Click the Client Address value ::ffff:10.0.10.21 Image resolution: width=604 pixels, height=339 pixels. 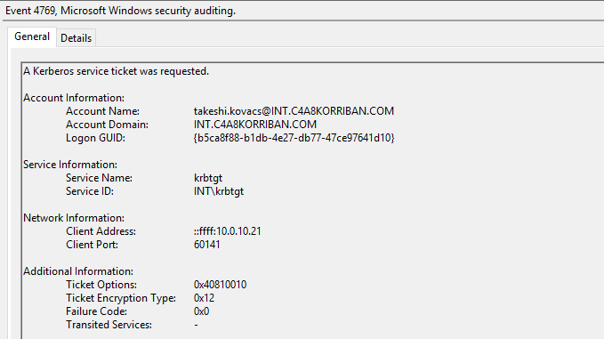[227, 231]
